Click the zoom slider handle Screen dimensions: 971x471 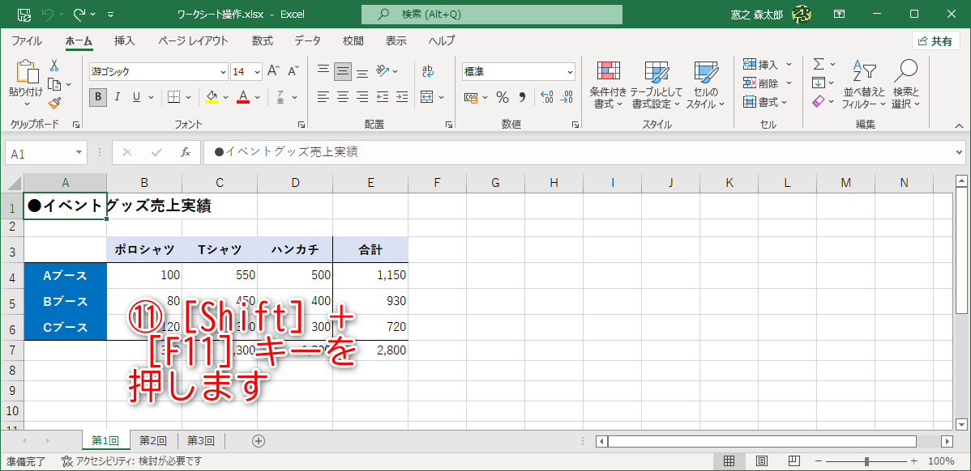click(867, 461)
